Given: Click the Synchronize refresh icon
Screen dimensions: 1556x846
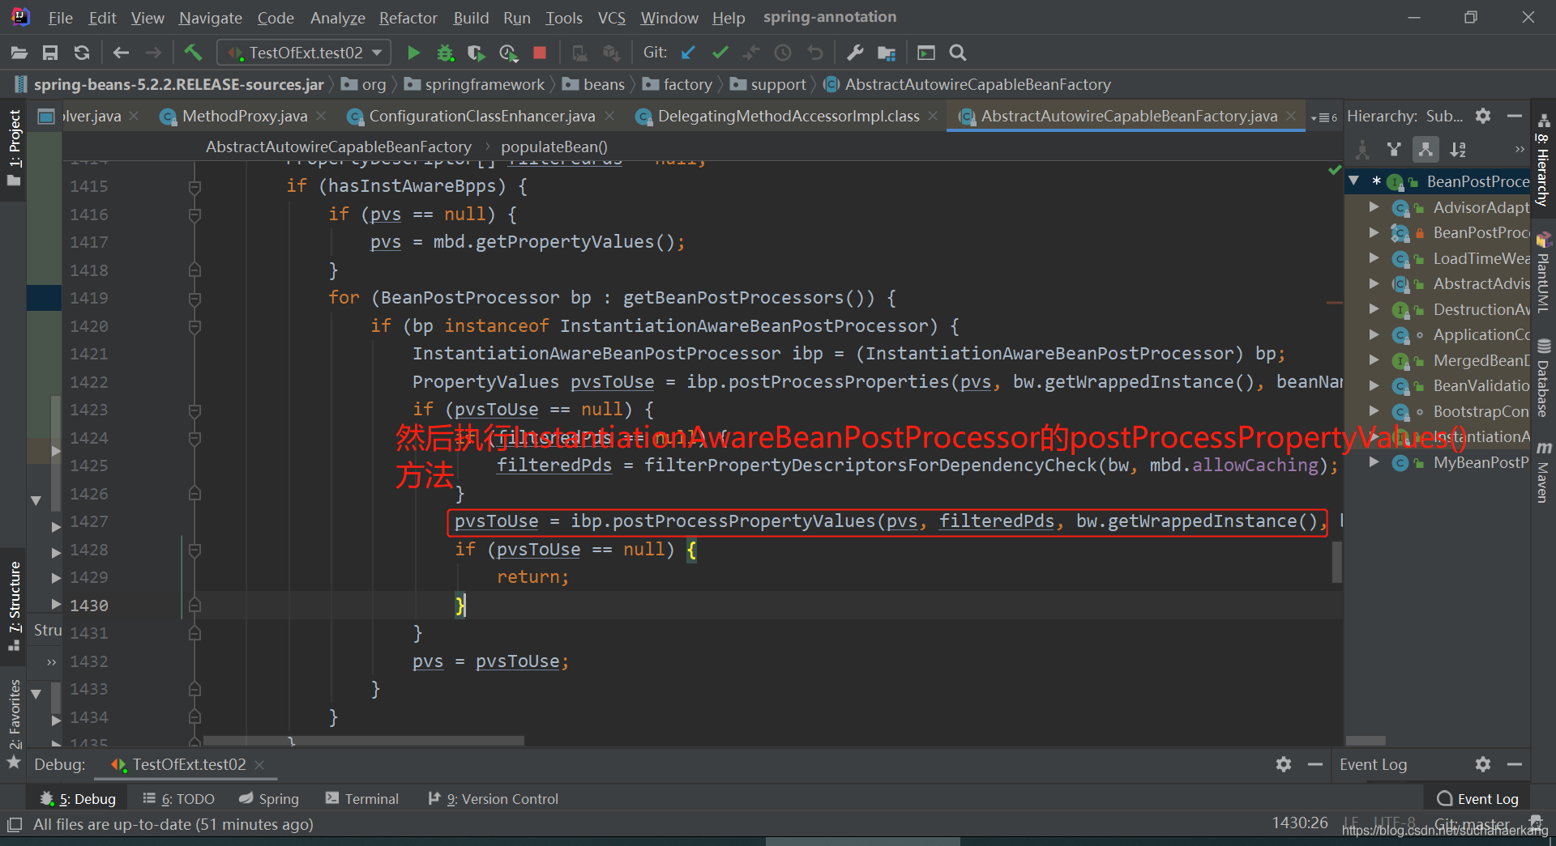Looking at the screenshot, I should click(82, 53).
